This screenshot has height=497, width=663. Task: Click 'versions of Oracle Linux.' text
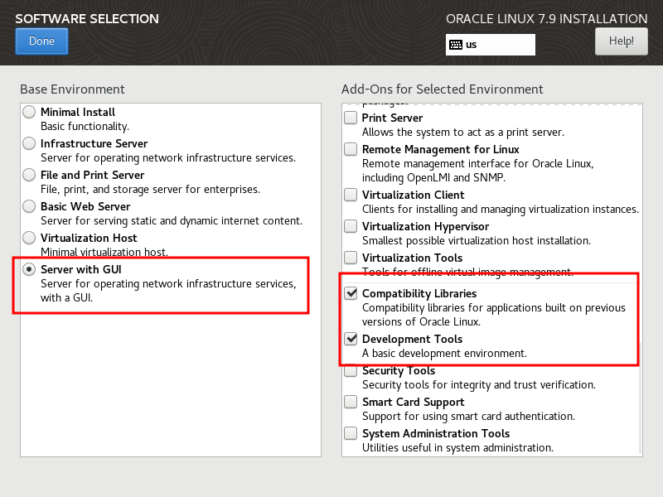[x=422, y=322]
